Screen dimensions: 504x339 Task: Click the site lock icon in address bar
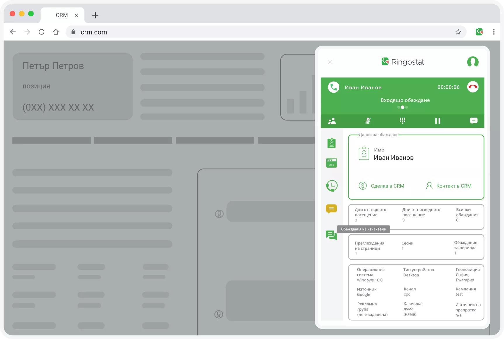pyautogui.click(x=73, y=32)
